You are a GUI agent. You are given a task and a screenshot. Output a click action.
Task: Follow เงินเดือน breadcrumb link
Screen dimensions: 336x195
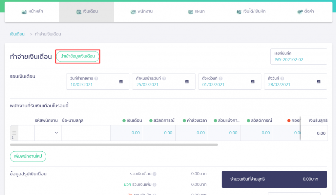click(17, 34)
